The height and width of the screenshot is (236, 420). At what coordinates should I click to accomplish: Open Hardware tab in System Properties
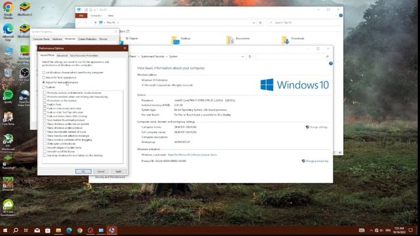click(x=57, y=39)
